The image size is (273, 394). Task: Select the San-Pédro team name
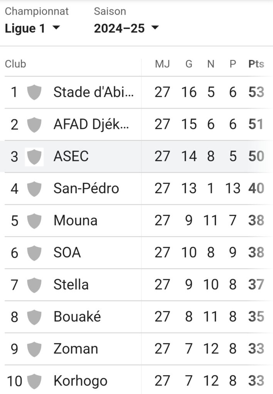click(x=86, y=188)
